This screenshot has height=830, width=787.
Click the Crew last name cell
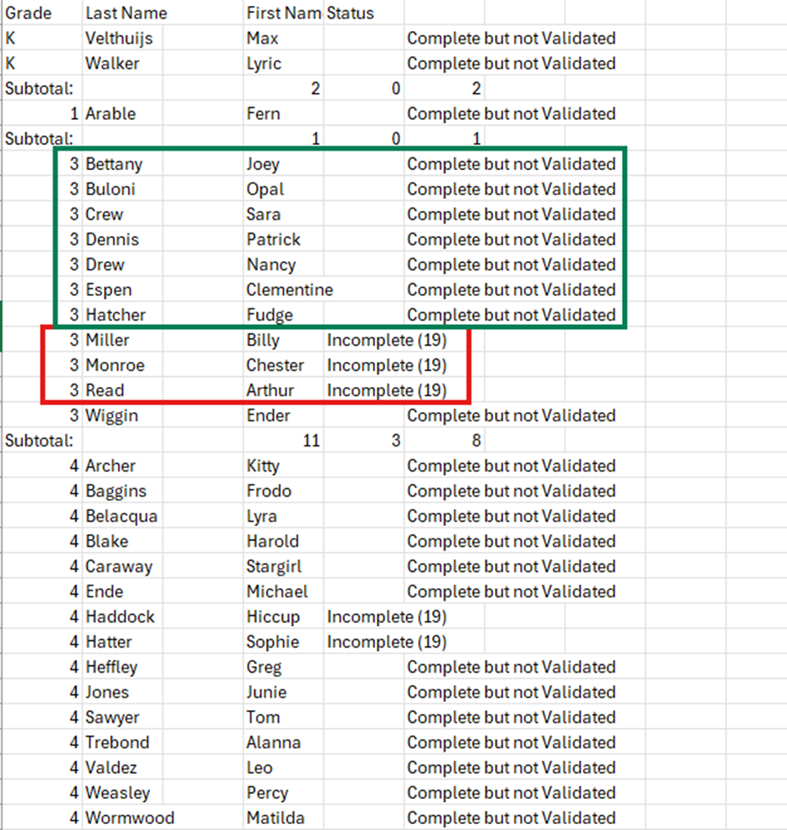coord(123,214)
